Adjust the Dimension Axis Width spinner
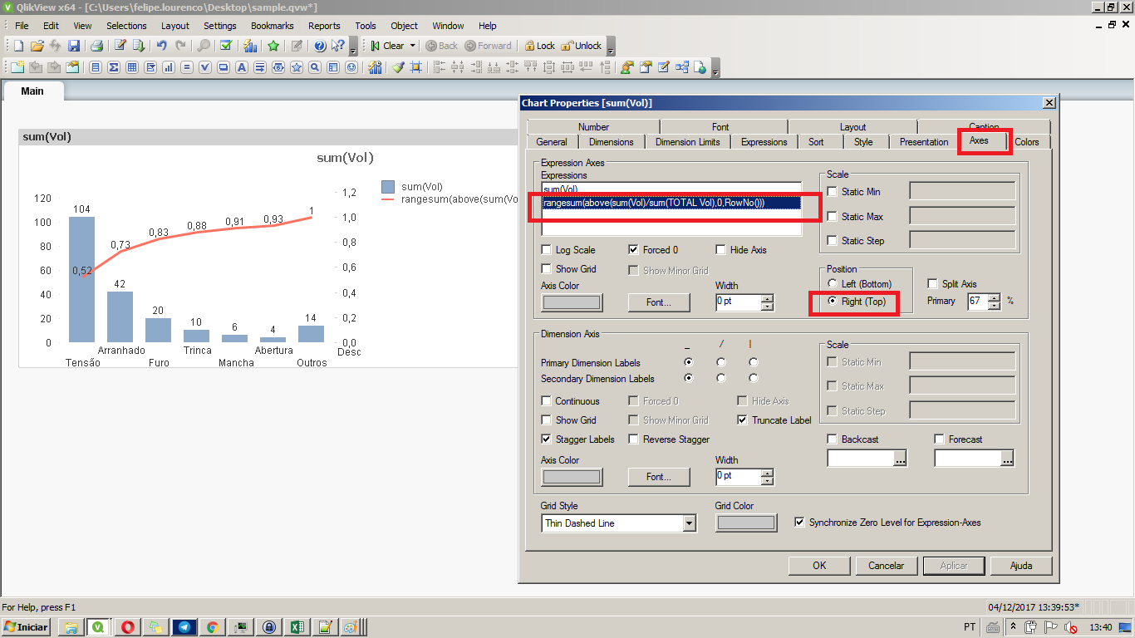This screenshot has width=1135, height=638. 767,477
